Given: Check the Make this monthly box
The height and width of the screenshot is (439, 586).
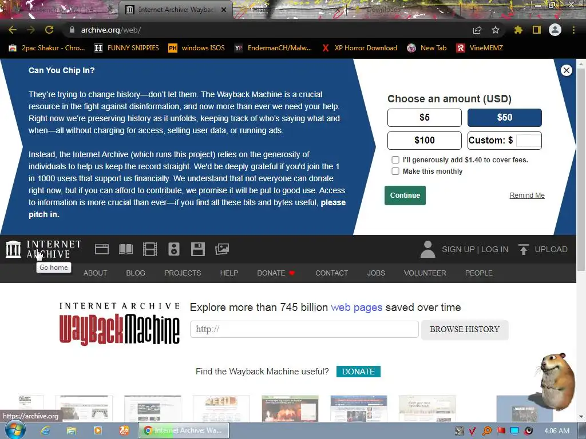Looking at the screenshot, I should click(395, 171).
